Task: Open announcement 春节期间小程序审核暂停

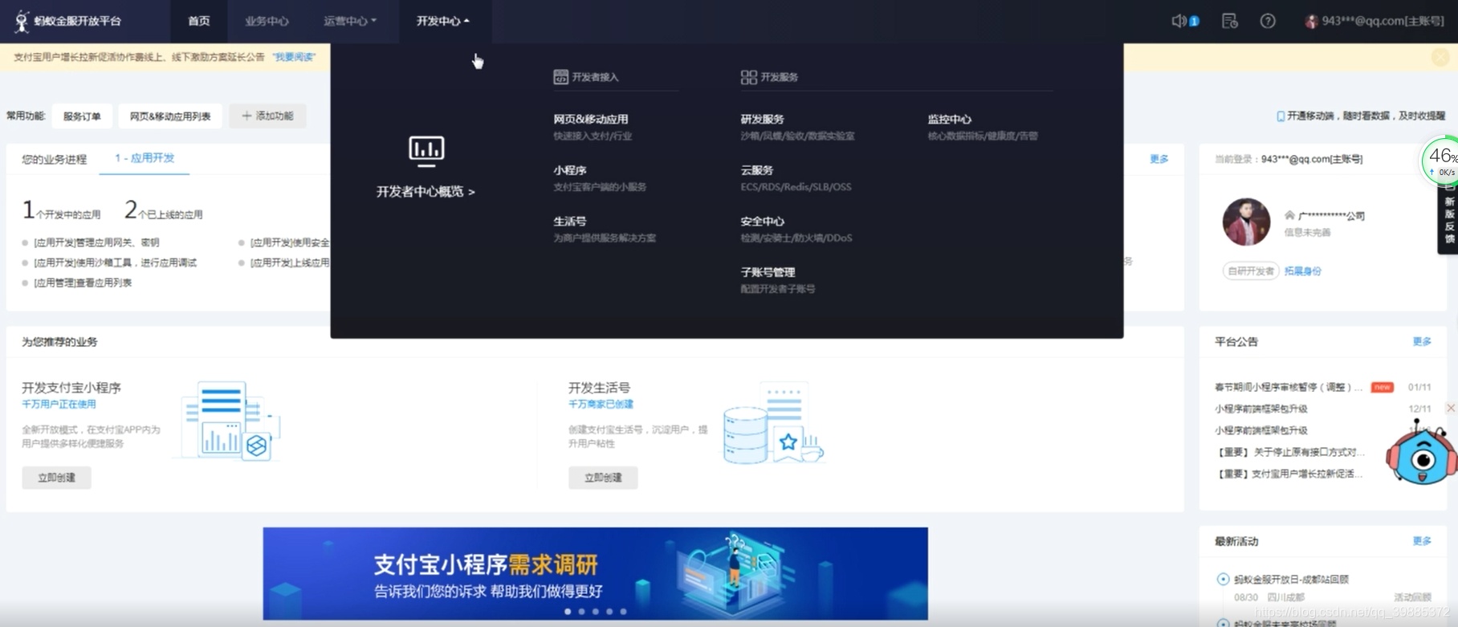Action: pos(1289,387)
